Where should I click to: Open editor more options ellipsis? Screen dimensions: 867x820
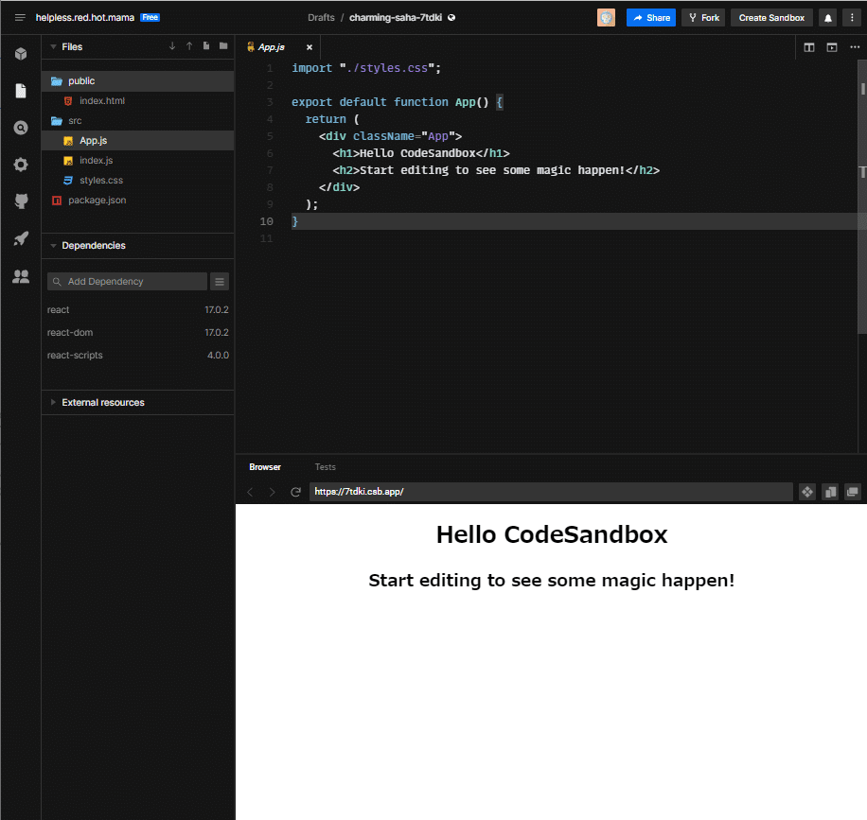point(855,47)
